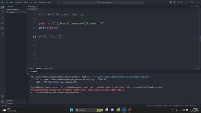
Task: Close the bottom panel
Action: (x=198, y=68)
